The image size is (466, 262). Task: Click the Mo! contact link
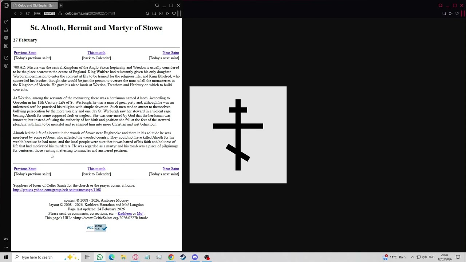click(x=140, y=214)
